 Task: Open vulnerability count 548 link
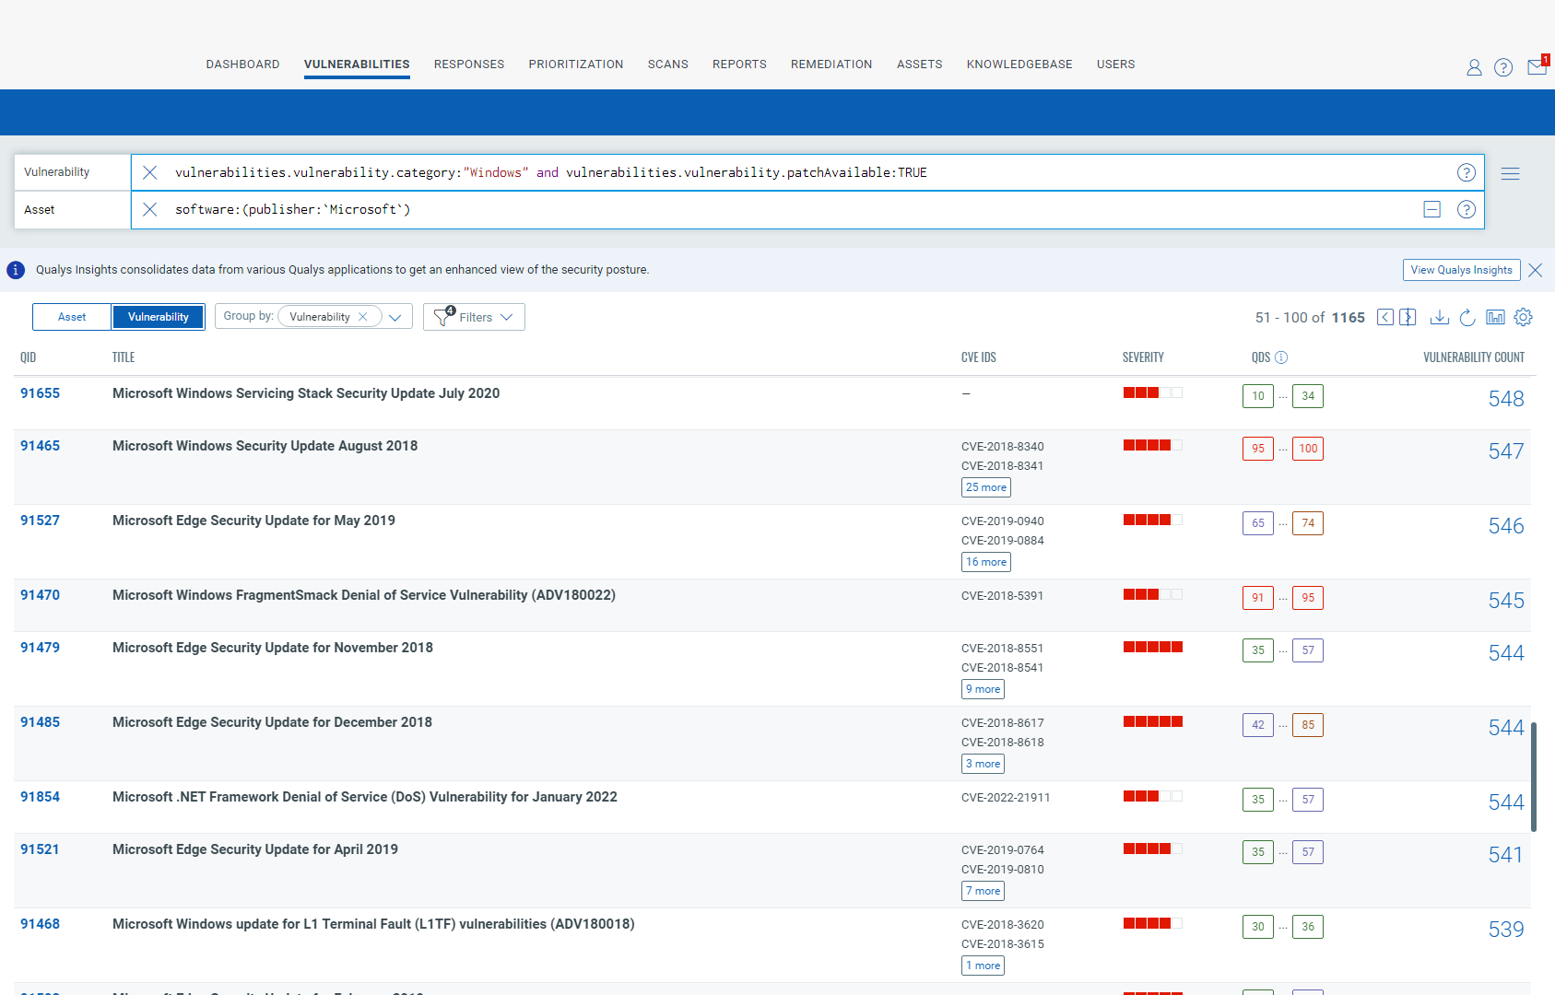coord(1506,399)
